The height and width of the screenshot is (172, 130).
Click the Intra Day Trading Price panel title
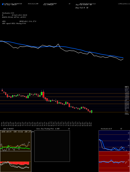pos(53,129)
